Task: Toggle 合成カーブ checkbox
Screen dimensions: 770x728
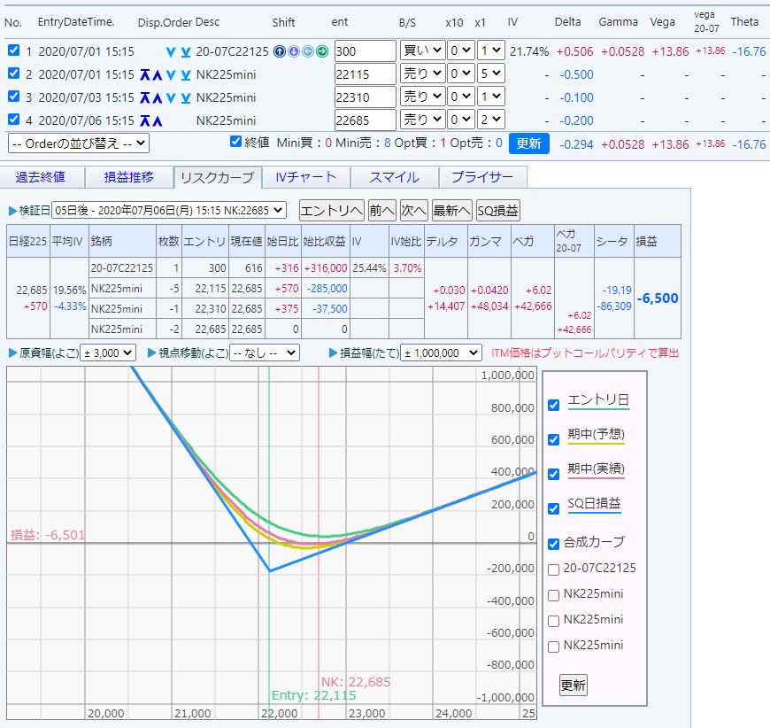Action: [553, 544]
